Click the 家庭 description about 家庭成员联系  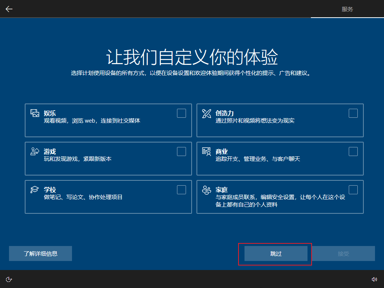280,201
